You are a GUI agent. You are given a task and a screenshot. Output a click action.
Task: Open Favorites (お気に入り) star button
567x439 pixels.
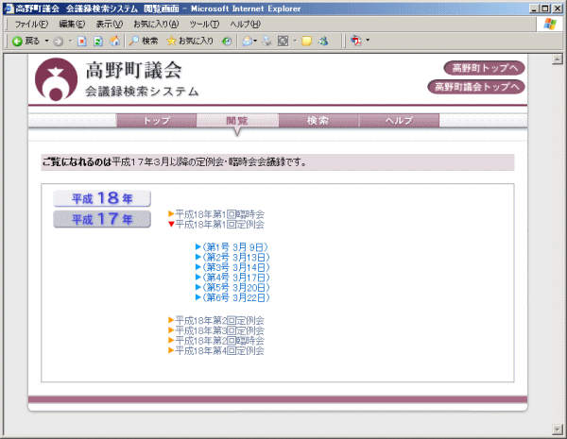pos(190,42)
